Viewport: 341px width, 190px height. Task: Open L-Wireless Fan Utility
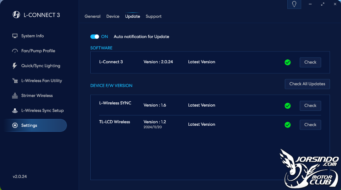click(x=42, y=81)
